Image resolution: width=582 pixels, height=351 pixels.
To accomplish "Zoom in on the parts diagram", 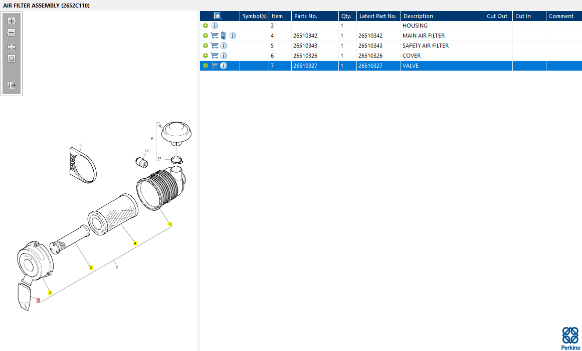I will (x=12, y=21).
